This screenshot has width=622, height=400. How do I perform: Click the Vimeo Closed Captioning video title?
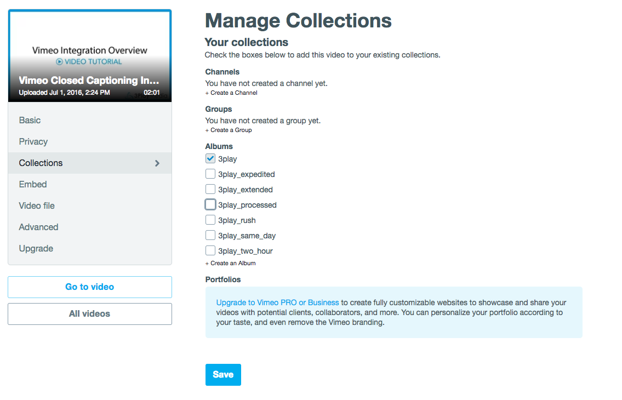point(89,80)
